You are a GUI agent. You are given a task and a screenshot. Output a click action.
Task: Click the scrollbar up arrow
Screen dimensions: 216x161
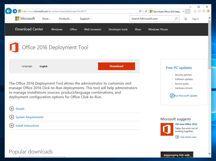tap(210, 18)
